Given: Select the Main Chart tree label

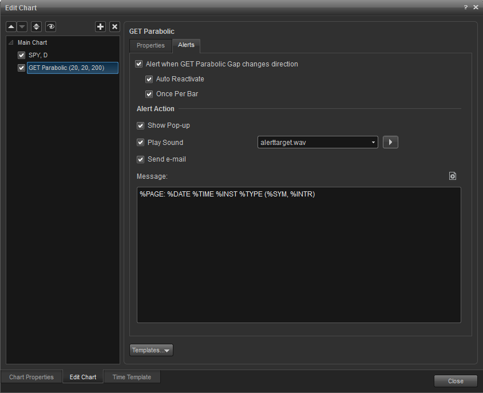Looking at the screenshot, I should pos(33,42).
